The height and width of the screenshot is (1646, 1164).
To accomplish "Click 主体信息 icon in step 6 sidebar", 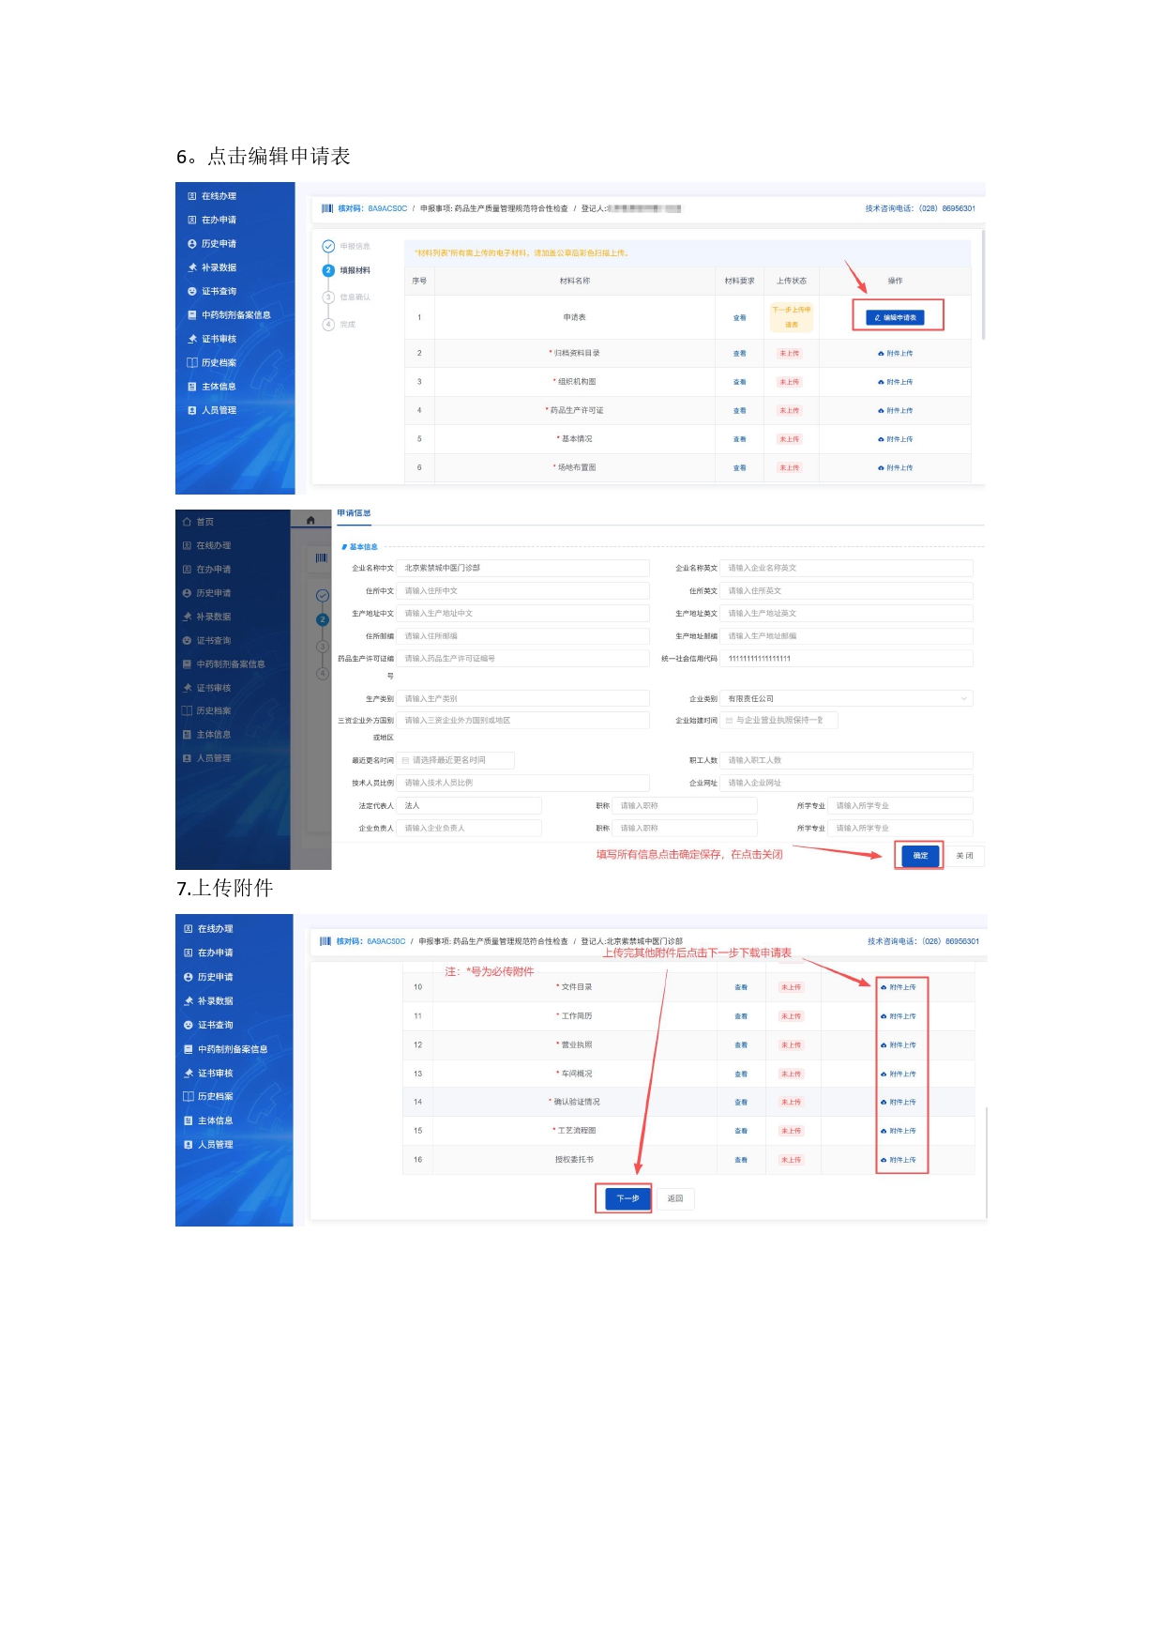I will pos(192,387).
